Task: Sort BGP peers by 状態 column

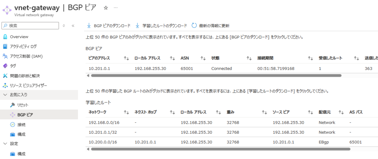Action: pos(249,58)
